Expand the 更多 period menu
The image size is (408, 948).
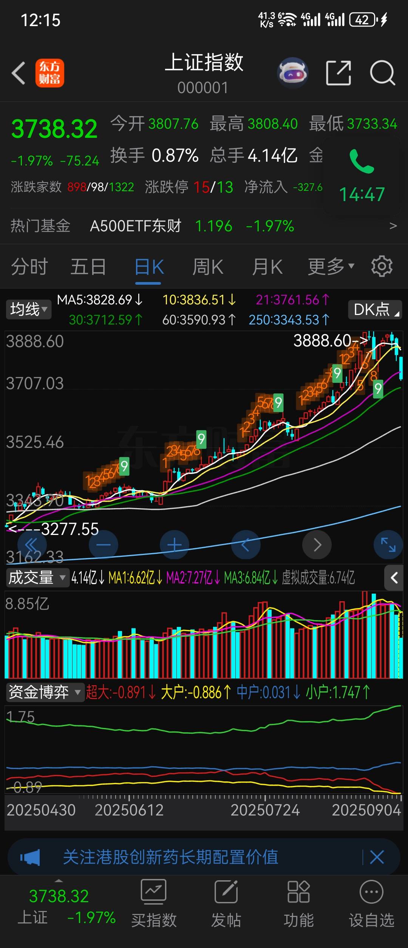(x=331, y=267)
